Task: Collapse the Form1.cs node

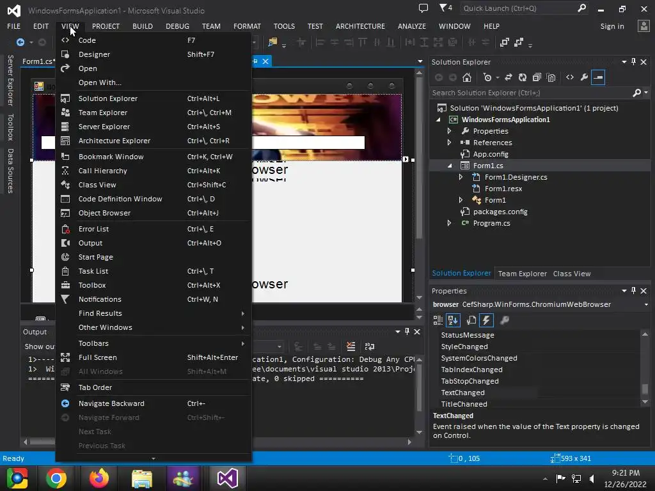Action: (450, 166)
